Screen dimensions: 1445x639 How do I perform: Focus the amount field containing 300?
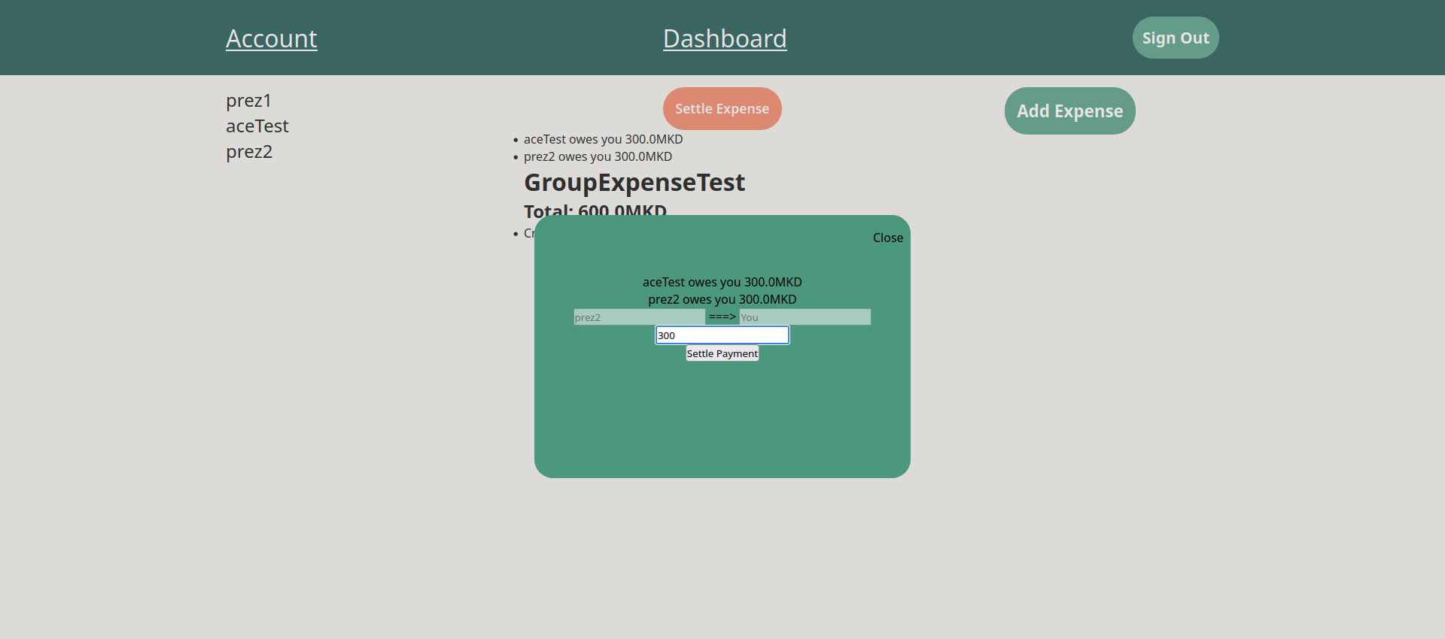[722, 335]
